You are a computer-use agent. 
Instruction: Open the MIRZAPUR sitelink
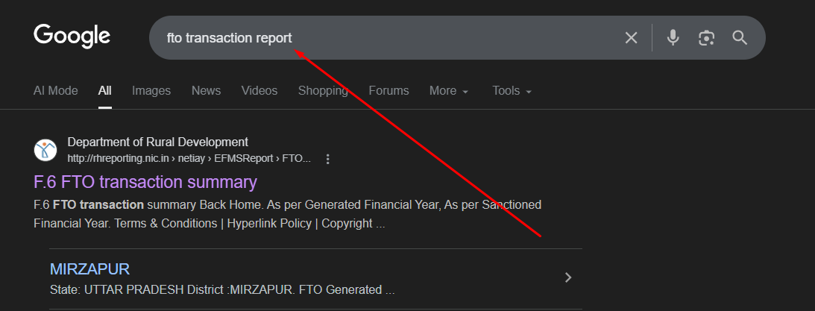click(x=89, y=269)
